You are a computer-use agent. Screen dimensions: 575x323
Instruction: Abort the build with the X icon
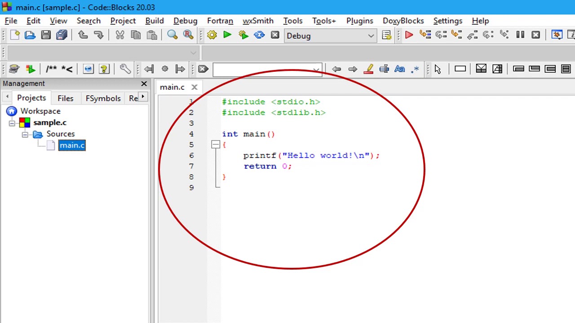pyautogui.click(x=275, y=35)
